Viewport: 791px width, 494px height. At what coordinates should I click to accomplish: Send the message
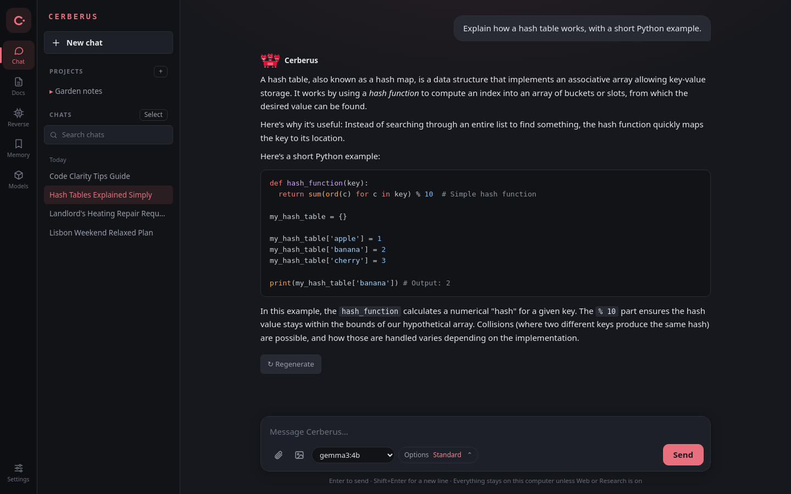[683, 455]
